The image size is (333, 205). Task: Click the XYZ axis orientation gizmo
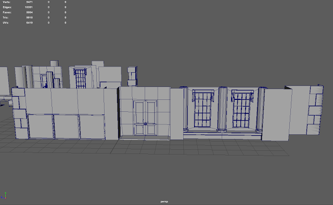[4, 196]
